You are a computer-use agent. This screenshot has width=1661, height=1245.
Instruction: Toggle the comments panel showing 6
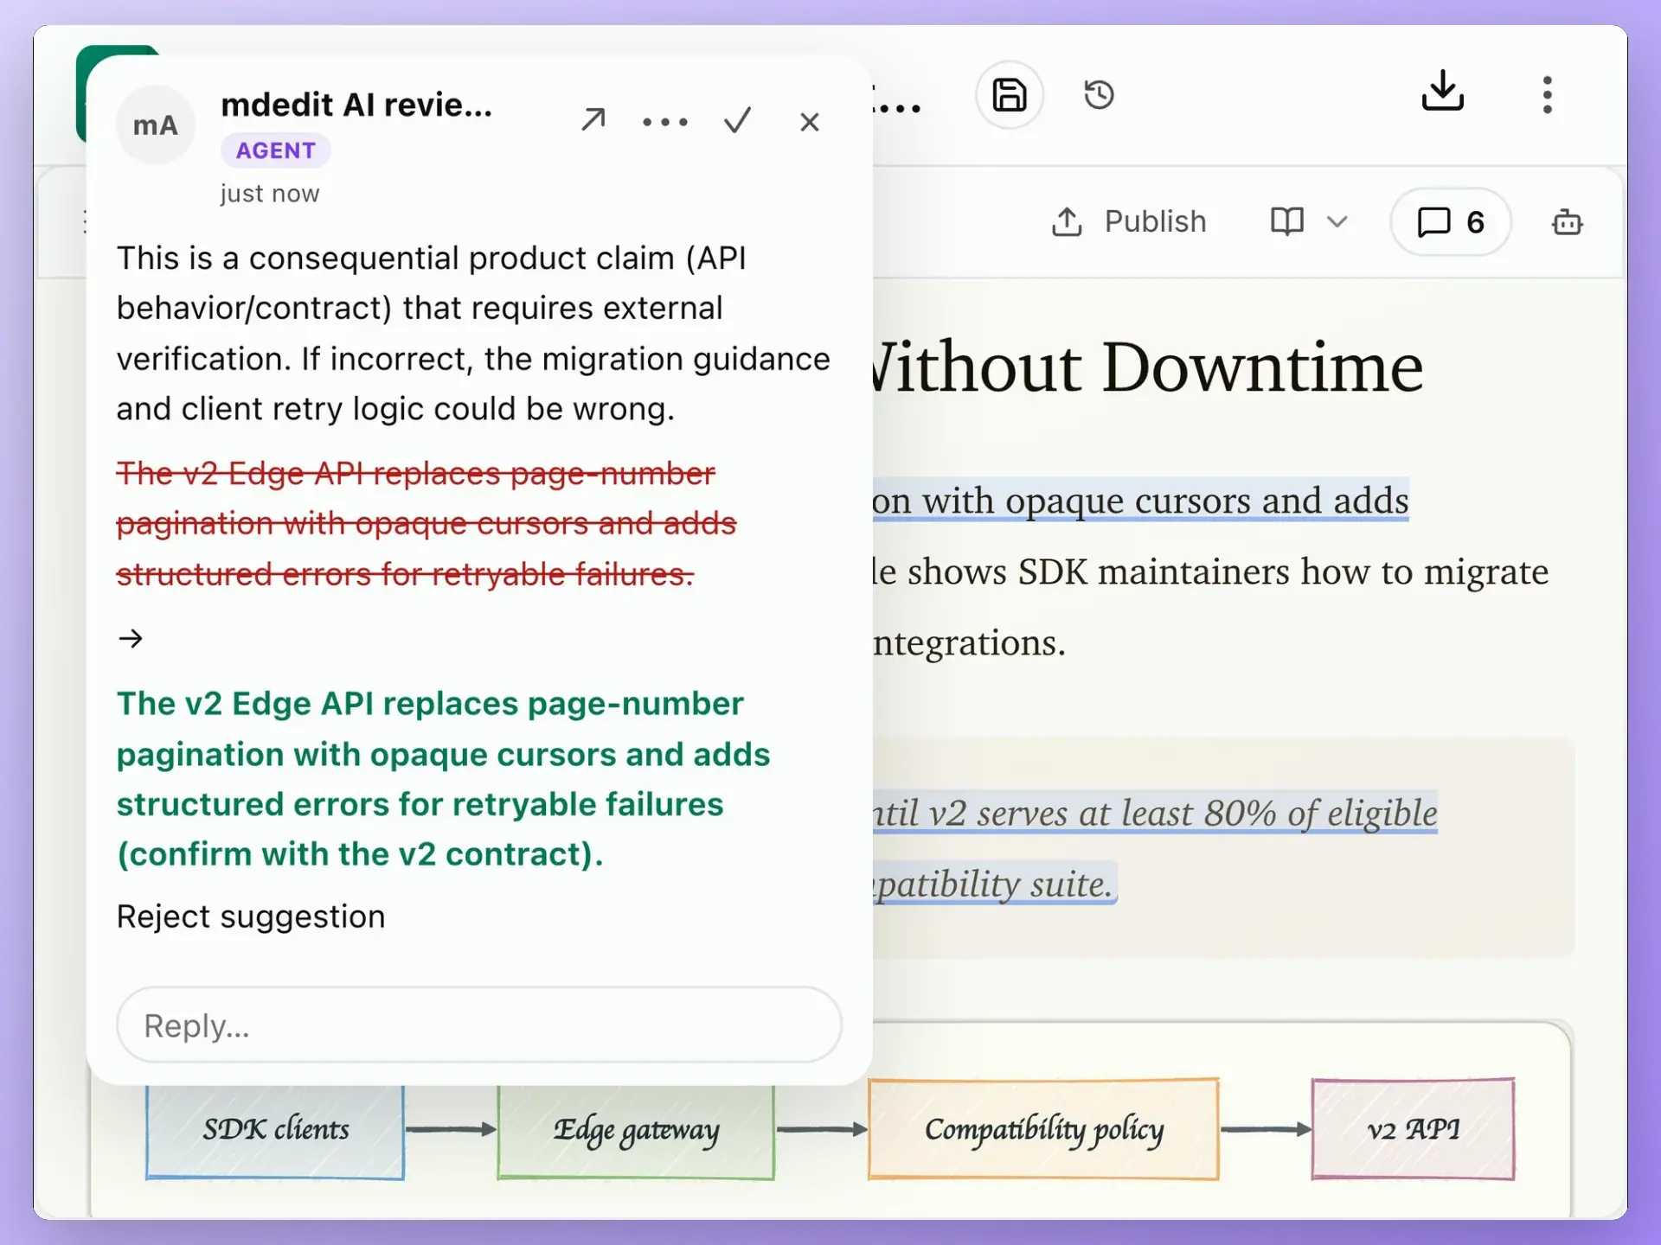(1451, 222)
